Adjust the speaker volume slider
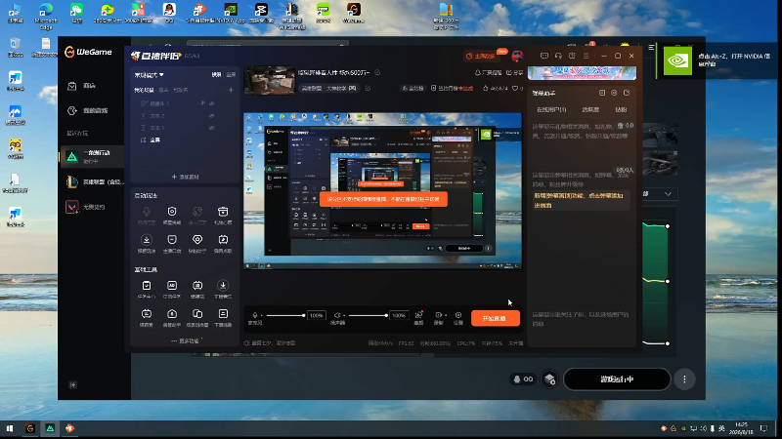 pos(369,315)
